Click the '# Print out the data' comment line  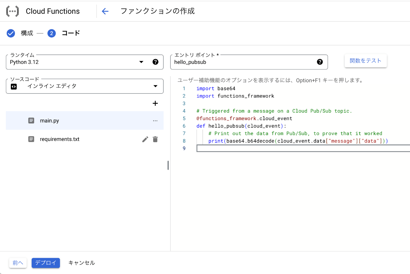coord(295,133)
